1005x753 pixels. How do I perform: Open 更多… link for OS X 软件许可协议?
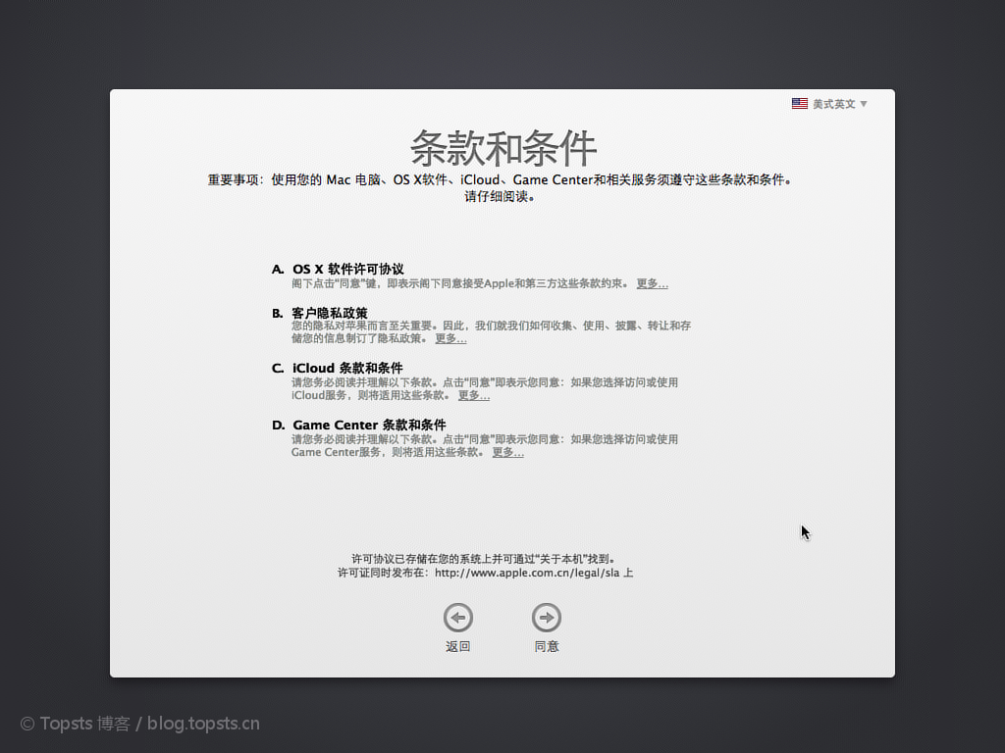pyautogui.click(x=652, y=283)
